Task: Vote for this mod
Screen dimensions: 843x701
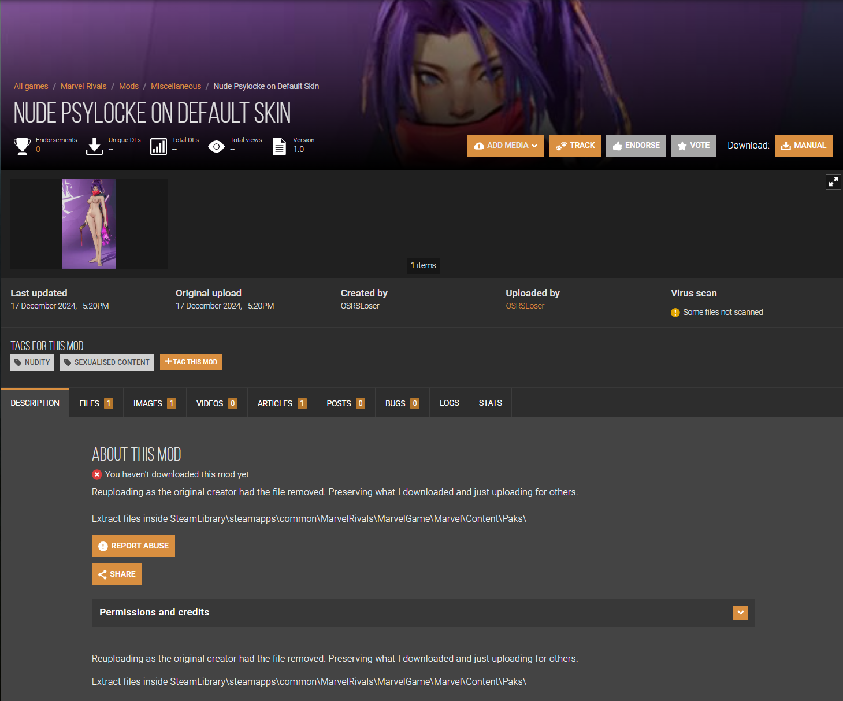Action: 693,146
